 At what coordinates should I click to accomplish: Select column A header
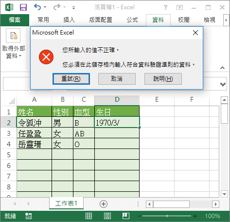(x=34, y=99)
